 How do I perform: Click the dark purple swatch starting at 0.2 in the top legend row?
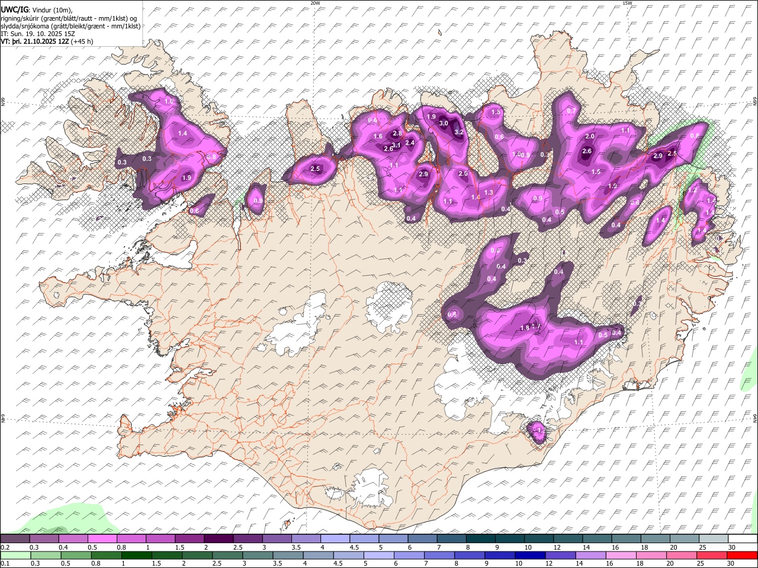click(15, 538)
